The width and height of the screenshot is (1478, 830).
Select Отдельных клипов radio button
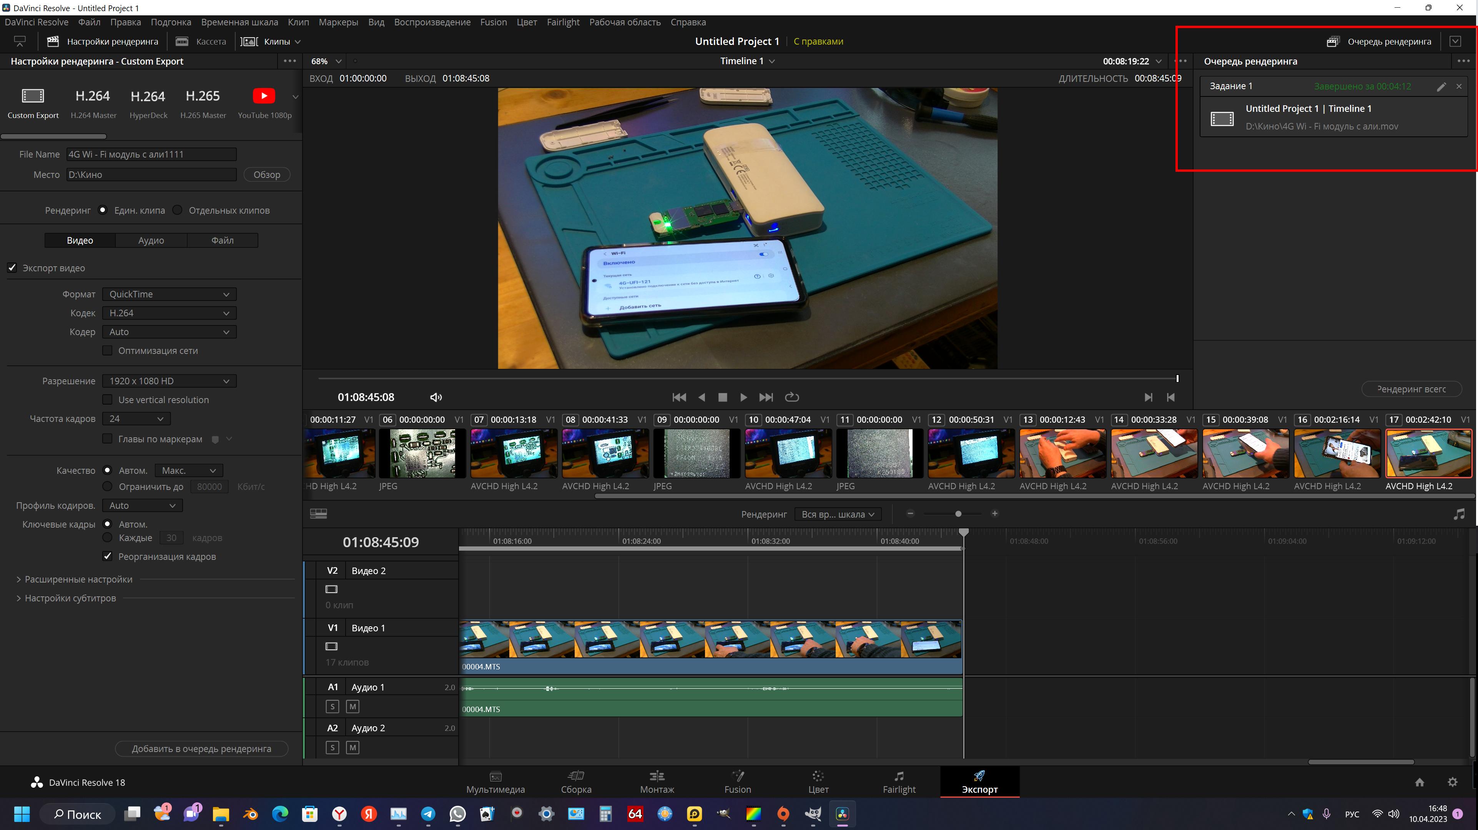[x=177, y=210]
